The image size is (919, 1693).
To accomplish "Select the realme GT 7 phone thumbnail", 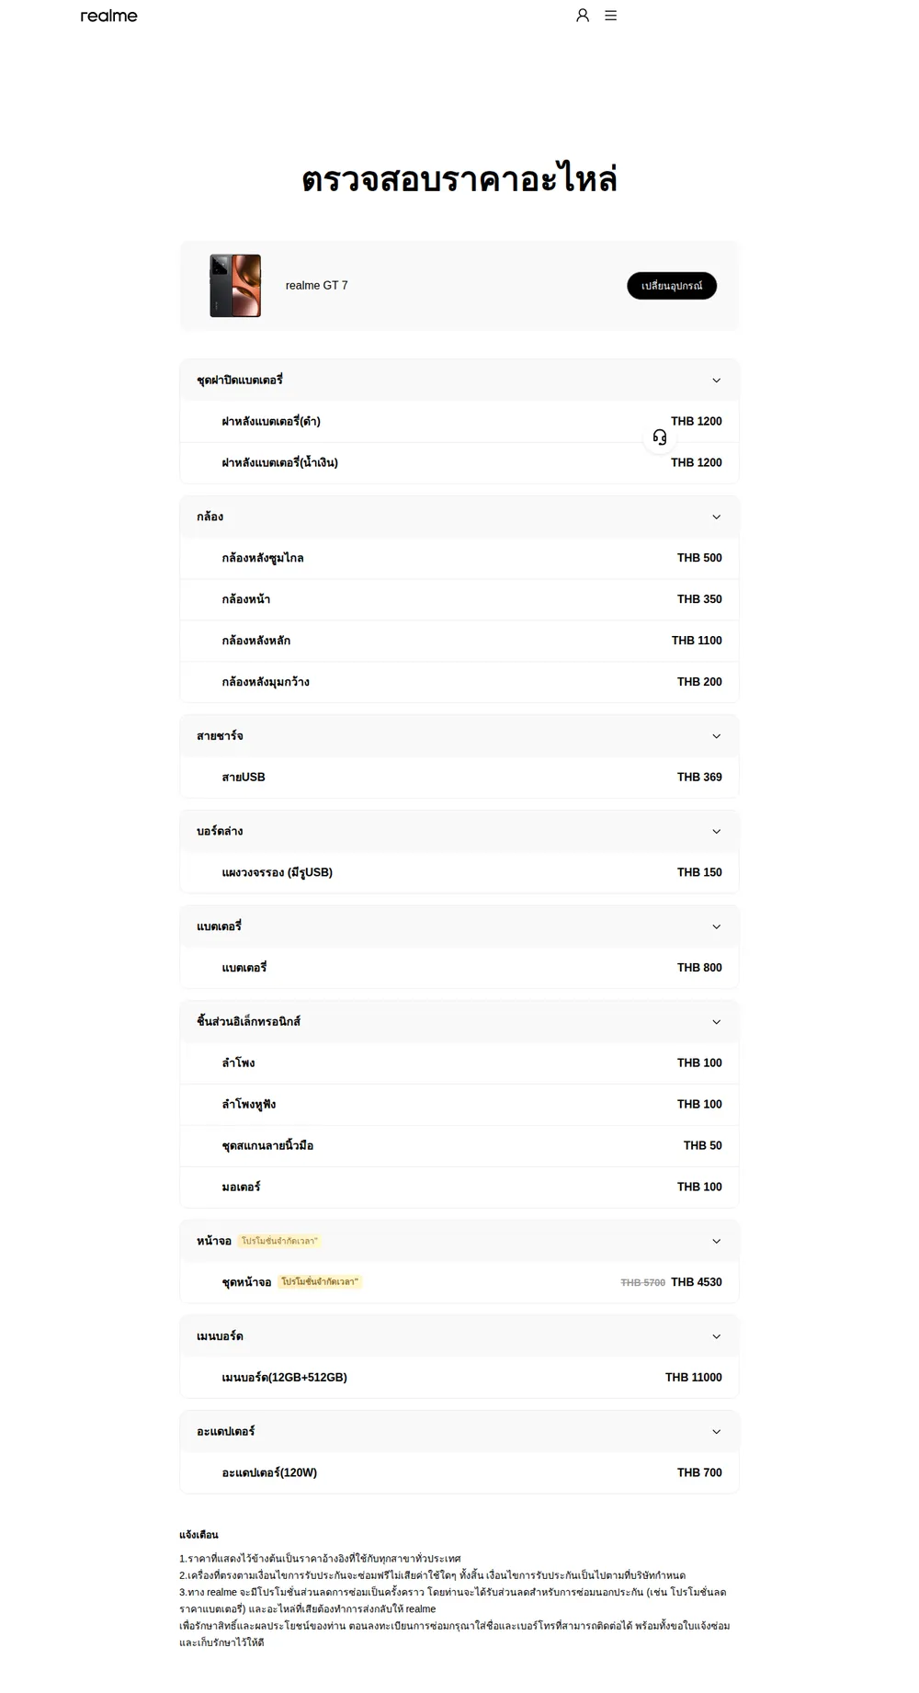I will [235, 286].
